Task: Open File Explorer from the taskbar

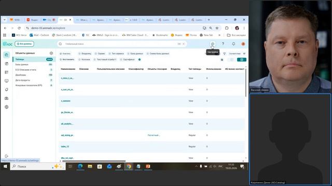Action: 90,166
